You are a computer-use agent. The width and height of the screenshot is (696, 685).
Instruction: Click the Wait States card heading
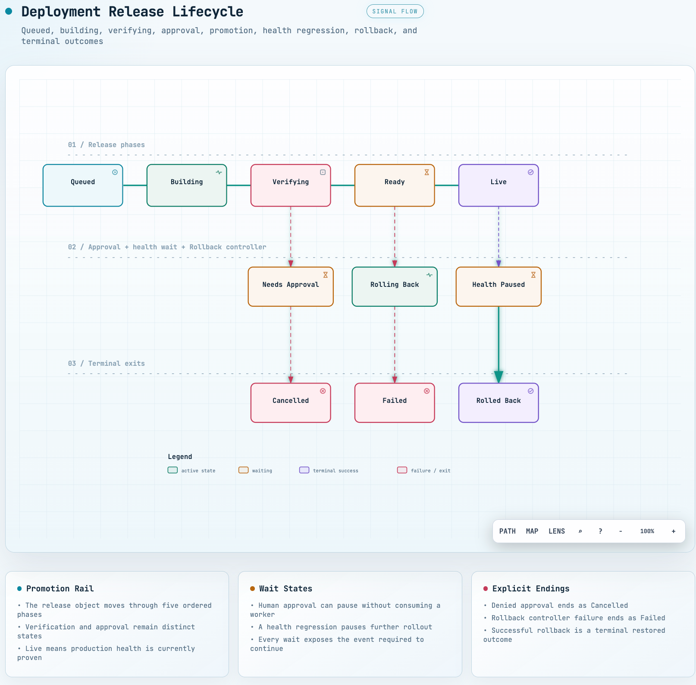pos(285,589)
